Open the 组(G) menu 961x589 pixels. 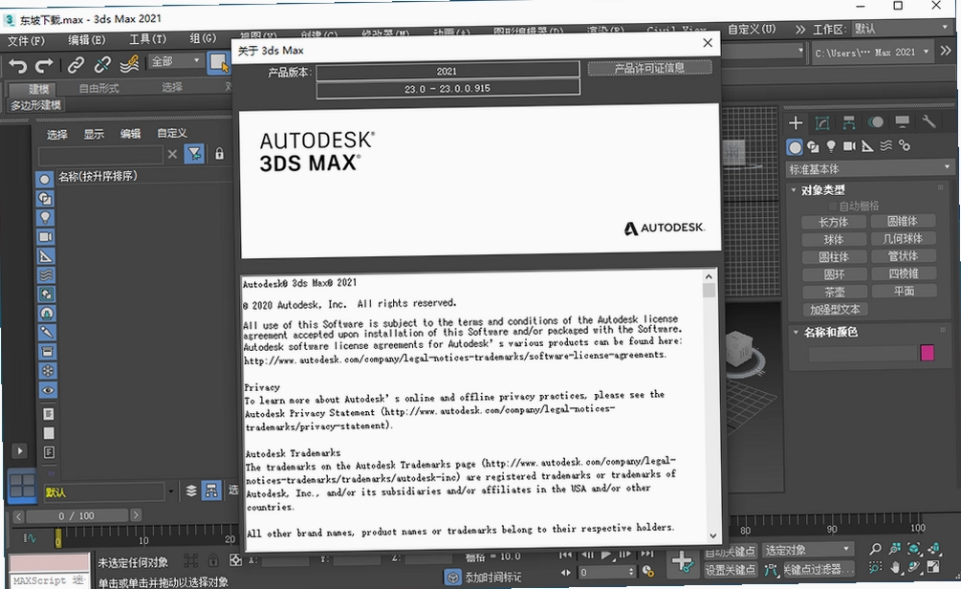[x=203, y=38]
